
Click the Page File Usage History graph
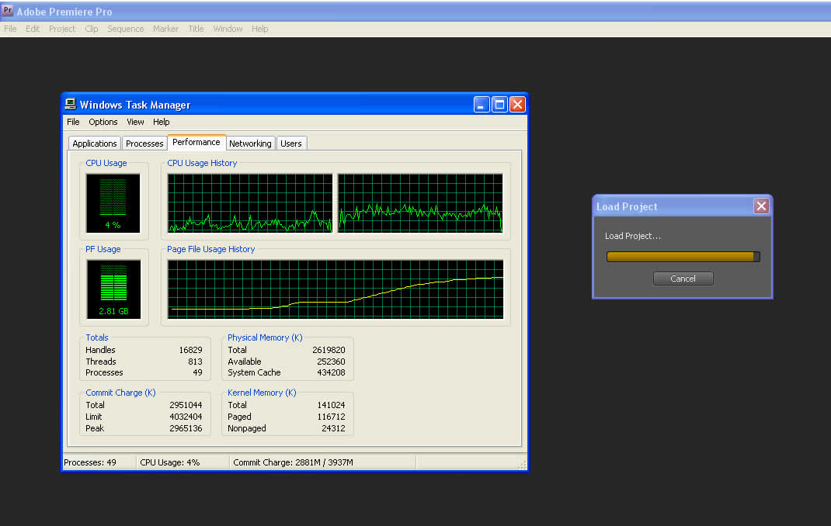click(x=336, y=289)
